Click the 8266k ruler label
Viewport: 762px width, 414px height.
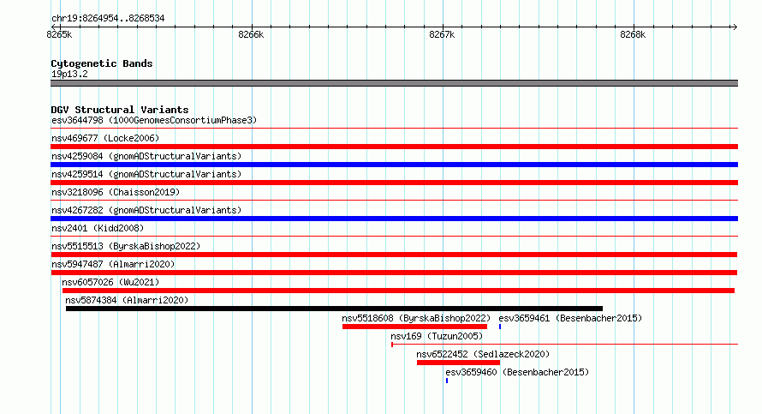pyautogui.click(x=251, y=34)
